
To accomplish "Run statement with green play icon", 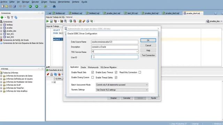I will click(47, 21).
